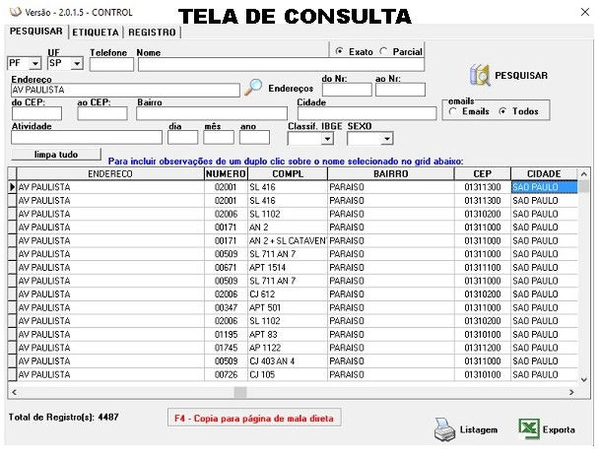The height and width of the screenshot is (456, 600).
Task: Open the SEXO dropdown
Action: pyautogui.click(x=387, y=139)
